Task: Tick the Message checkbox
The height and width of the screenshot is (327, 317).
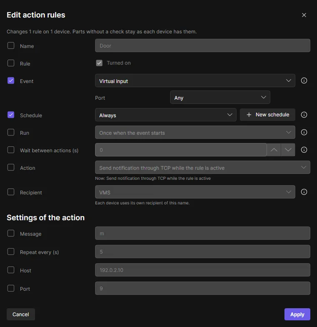Action: click(x=11, y=233)
